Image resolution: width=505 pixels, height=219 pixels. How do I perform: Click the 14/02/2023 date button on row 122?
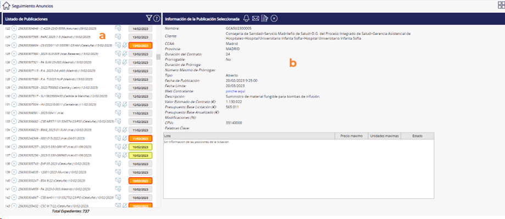(141, 29)
